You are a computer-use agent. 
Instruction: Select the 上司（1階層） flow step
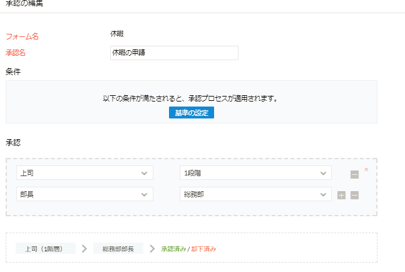point(46,248)
